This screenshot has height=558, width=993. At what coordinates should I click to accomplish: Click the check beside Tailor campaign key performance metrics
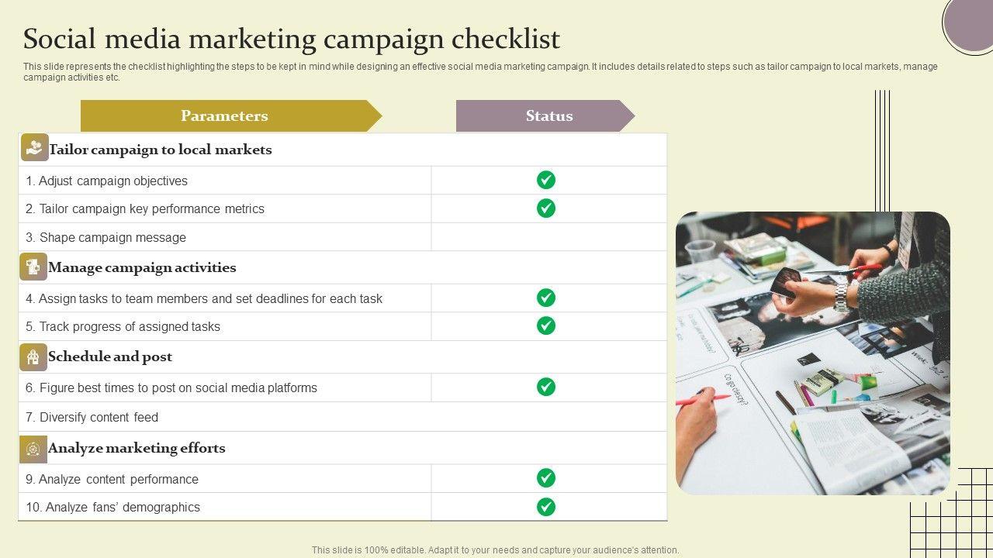(546, 208)
